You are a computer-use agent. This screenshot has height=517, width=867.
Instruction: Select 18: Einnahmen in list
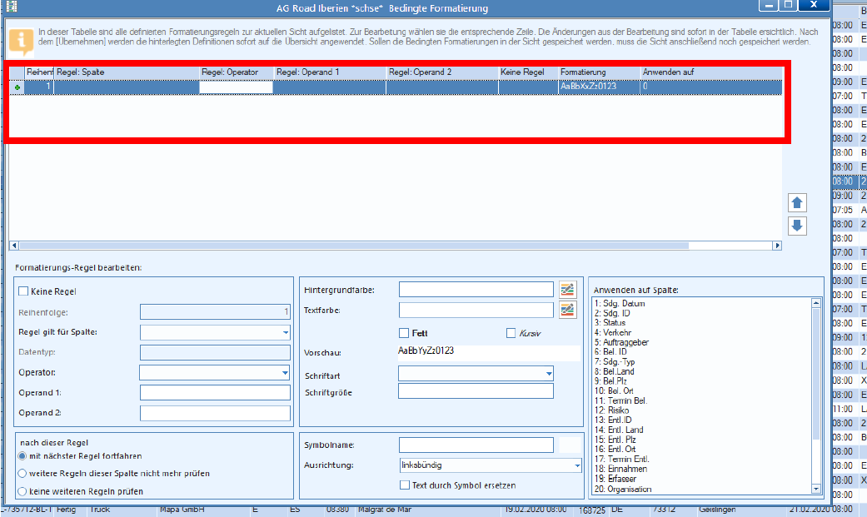[x=621, y=469]
